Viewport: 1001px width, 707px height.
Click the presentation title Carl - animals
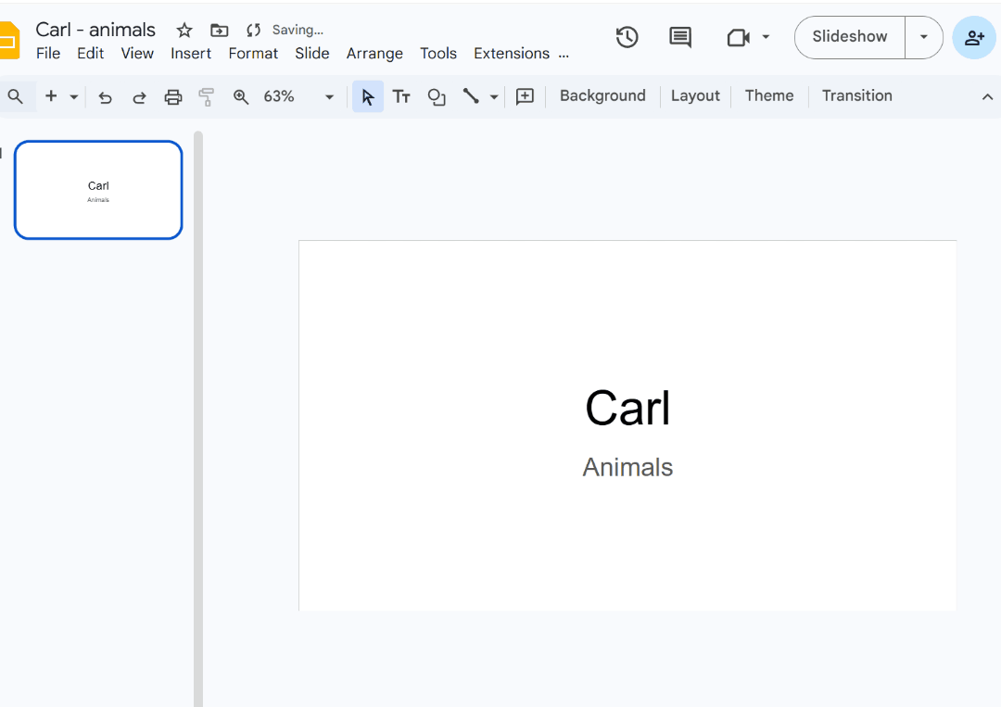(95, 30)
